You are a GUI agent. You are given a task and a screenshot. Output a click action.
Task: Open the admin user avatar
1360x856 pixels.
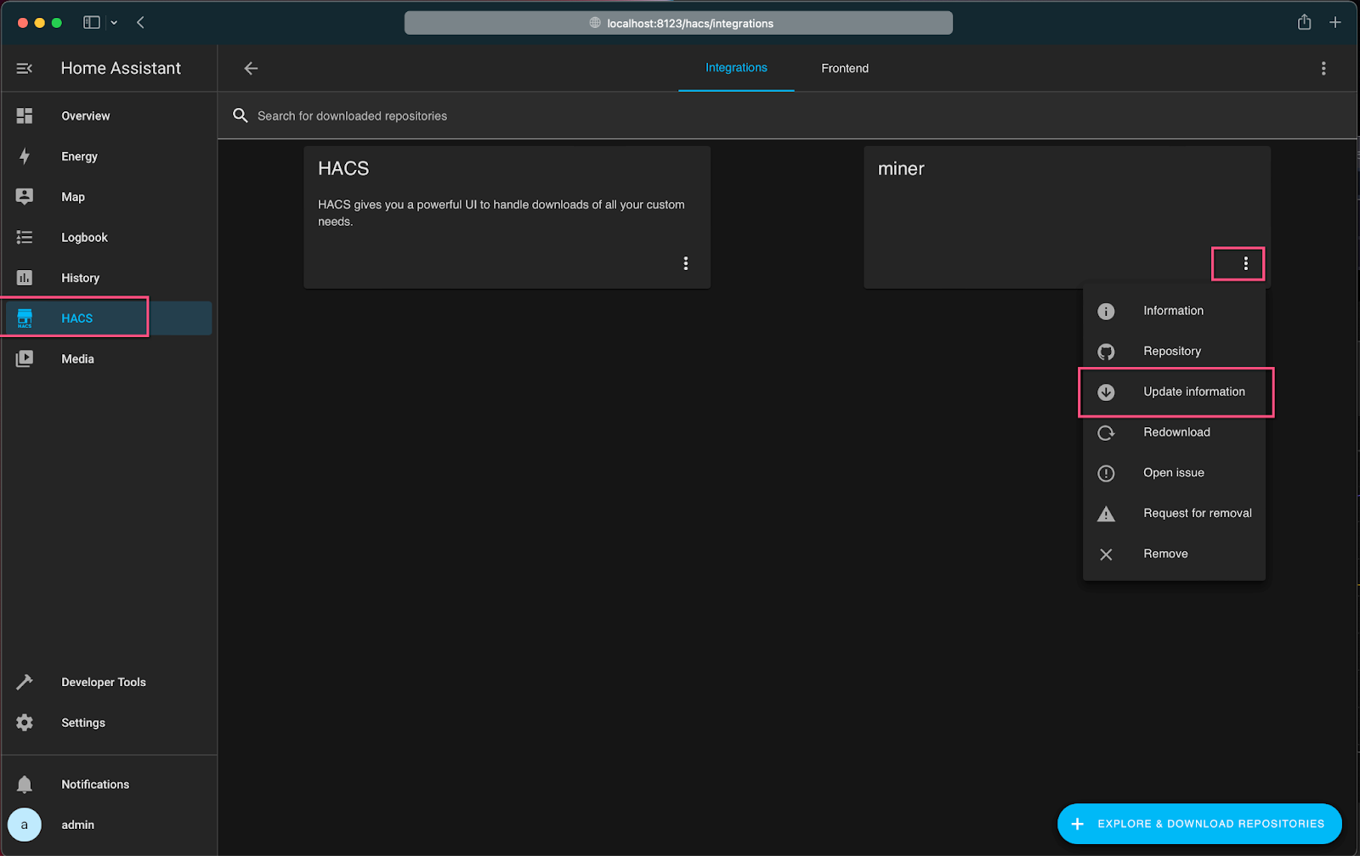point(25,825)
